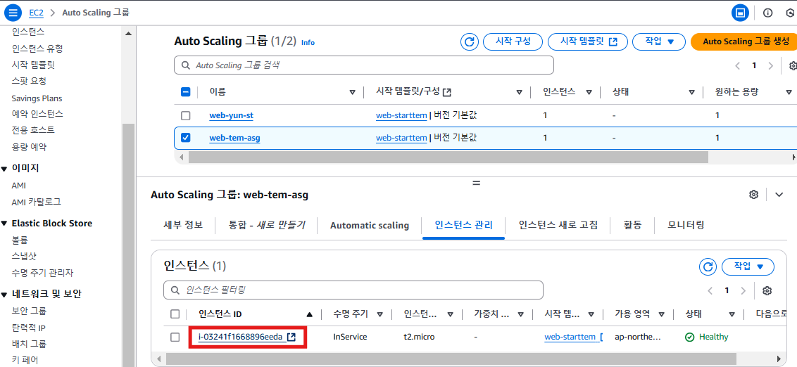This screenshot has width=797, height=367.
Task: Click the hexagon settings icon at the top right
Action: (x=789, y=13)
